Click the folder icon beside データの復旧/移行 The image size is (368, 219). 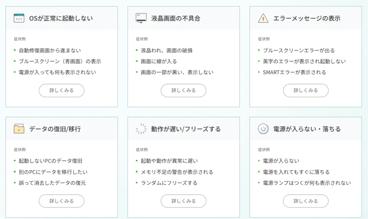click(19, 129)
